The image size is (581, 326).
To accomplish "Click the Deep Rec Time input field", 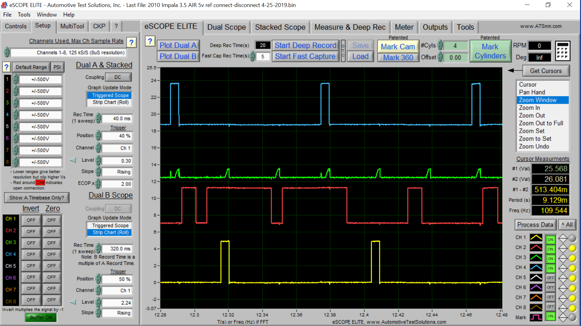I will tap(262, 45).
